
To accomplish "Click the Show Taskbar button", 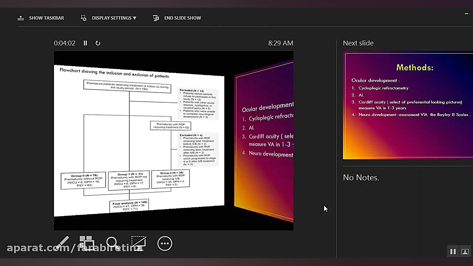I will pyautogui.click(x=41, y=18).
